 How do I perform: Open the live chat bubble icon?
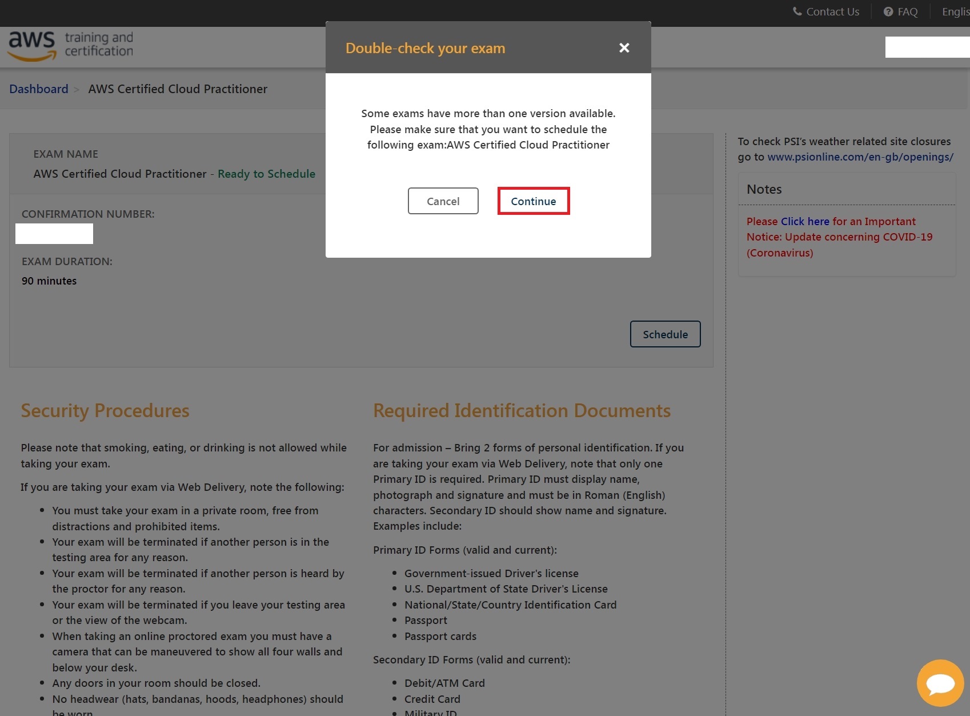pos(940,683)
